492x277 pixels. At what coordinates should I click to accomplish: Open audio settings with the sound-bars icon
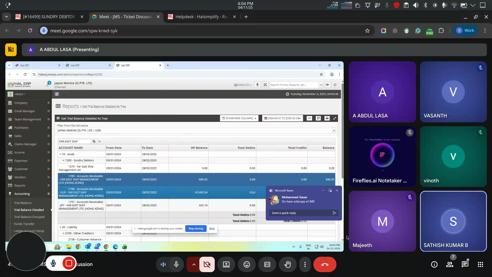point(163,264)
